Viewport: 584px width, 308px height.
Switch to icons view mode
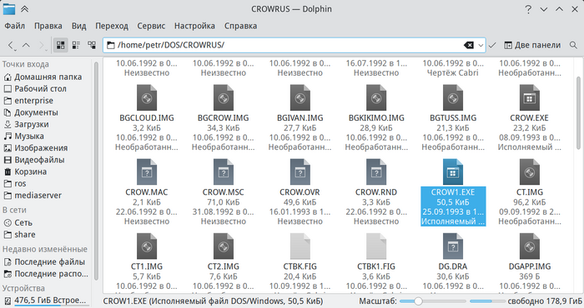point(60,45)
